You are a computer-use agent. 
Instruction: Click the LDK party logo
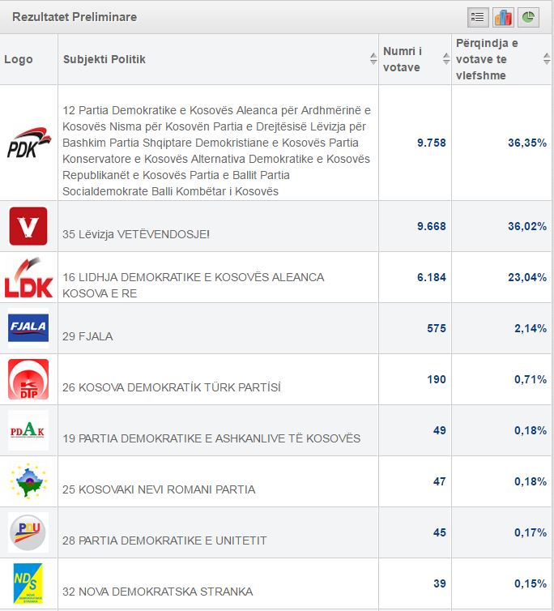tap(28, 277)
